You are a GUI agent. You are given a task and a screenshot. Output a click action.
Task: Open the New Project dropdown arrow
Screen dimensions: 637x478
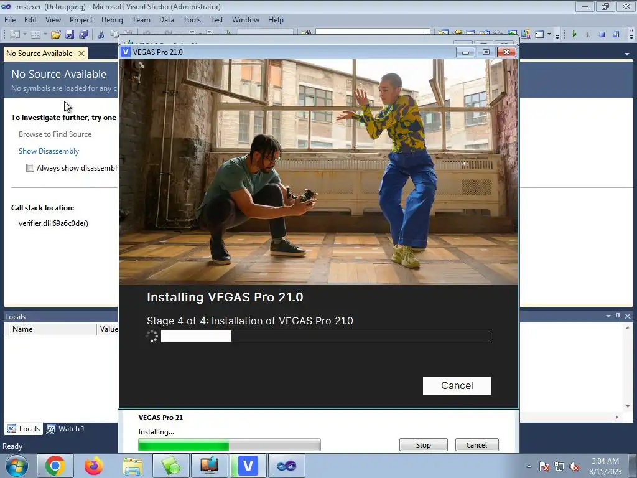point(25,35)
